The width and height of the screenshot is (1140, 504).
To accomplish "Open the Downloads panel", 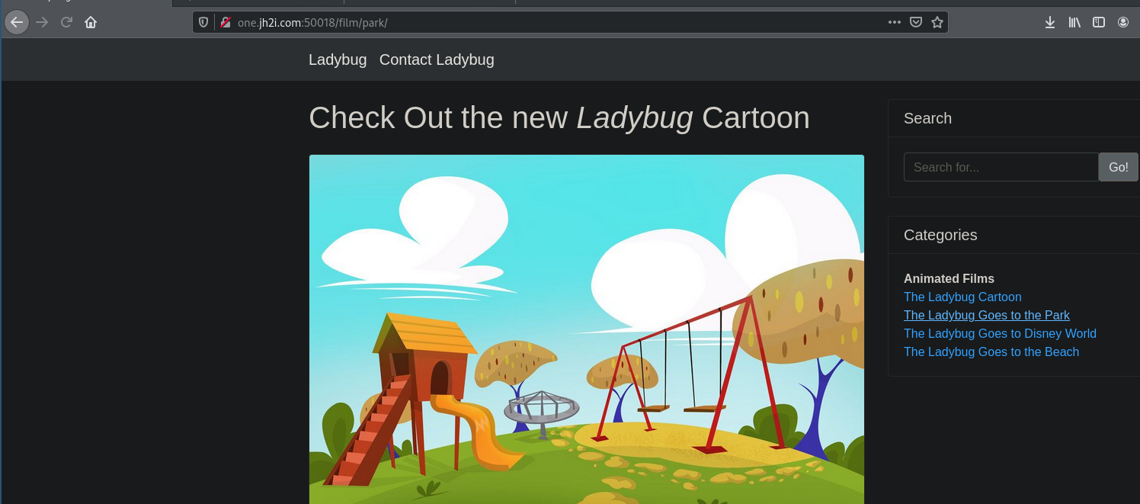I will pyautogui.click(x=1050, y=22).
